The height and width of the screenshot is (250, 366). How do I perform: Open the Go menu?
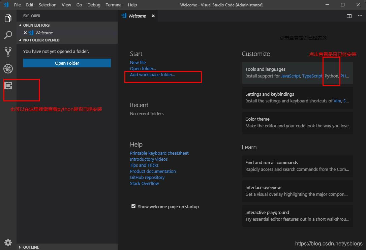[79, 5]
